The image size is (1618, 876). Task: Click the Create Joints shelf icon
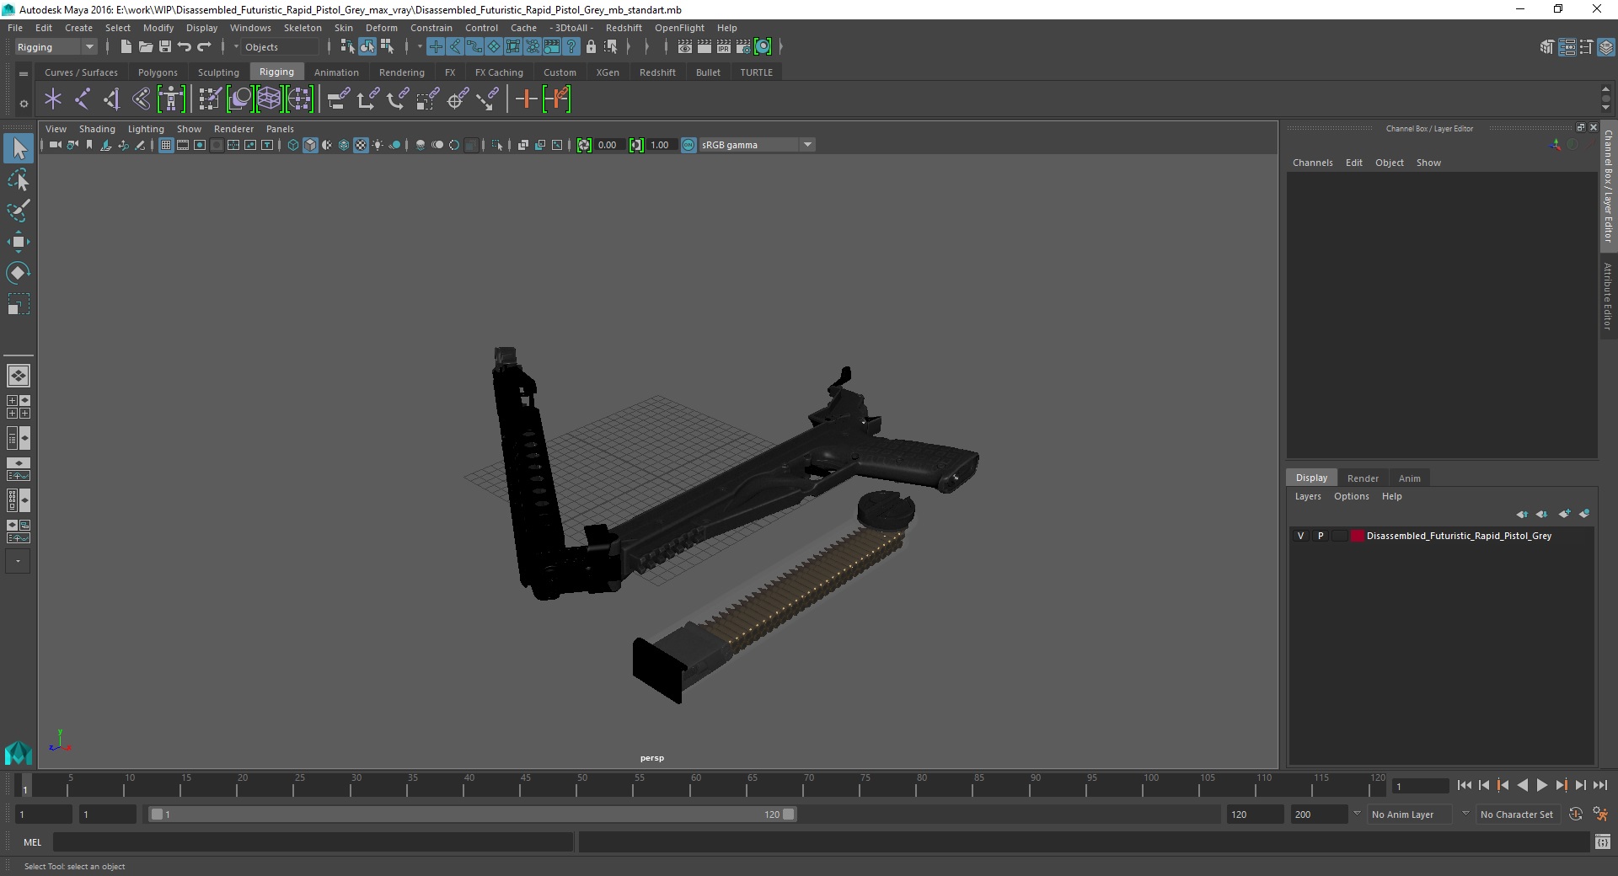pos(83,99)
